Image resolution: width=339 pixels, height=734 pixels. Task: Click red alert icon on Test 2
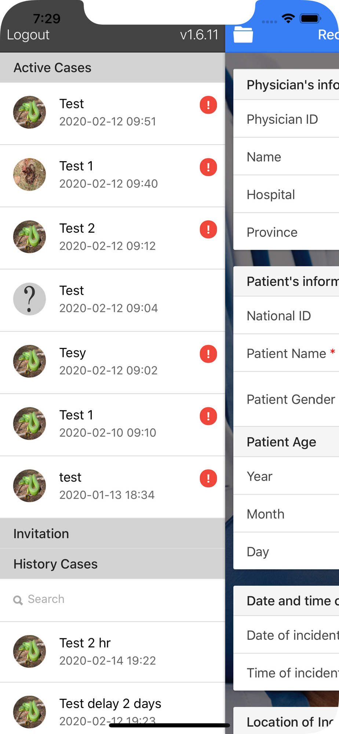pyautogui.click(x=208, y=229)
